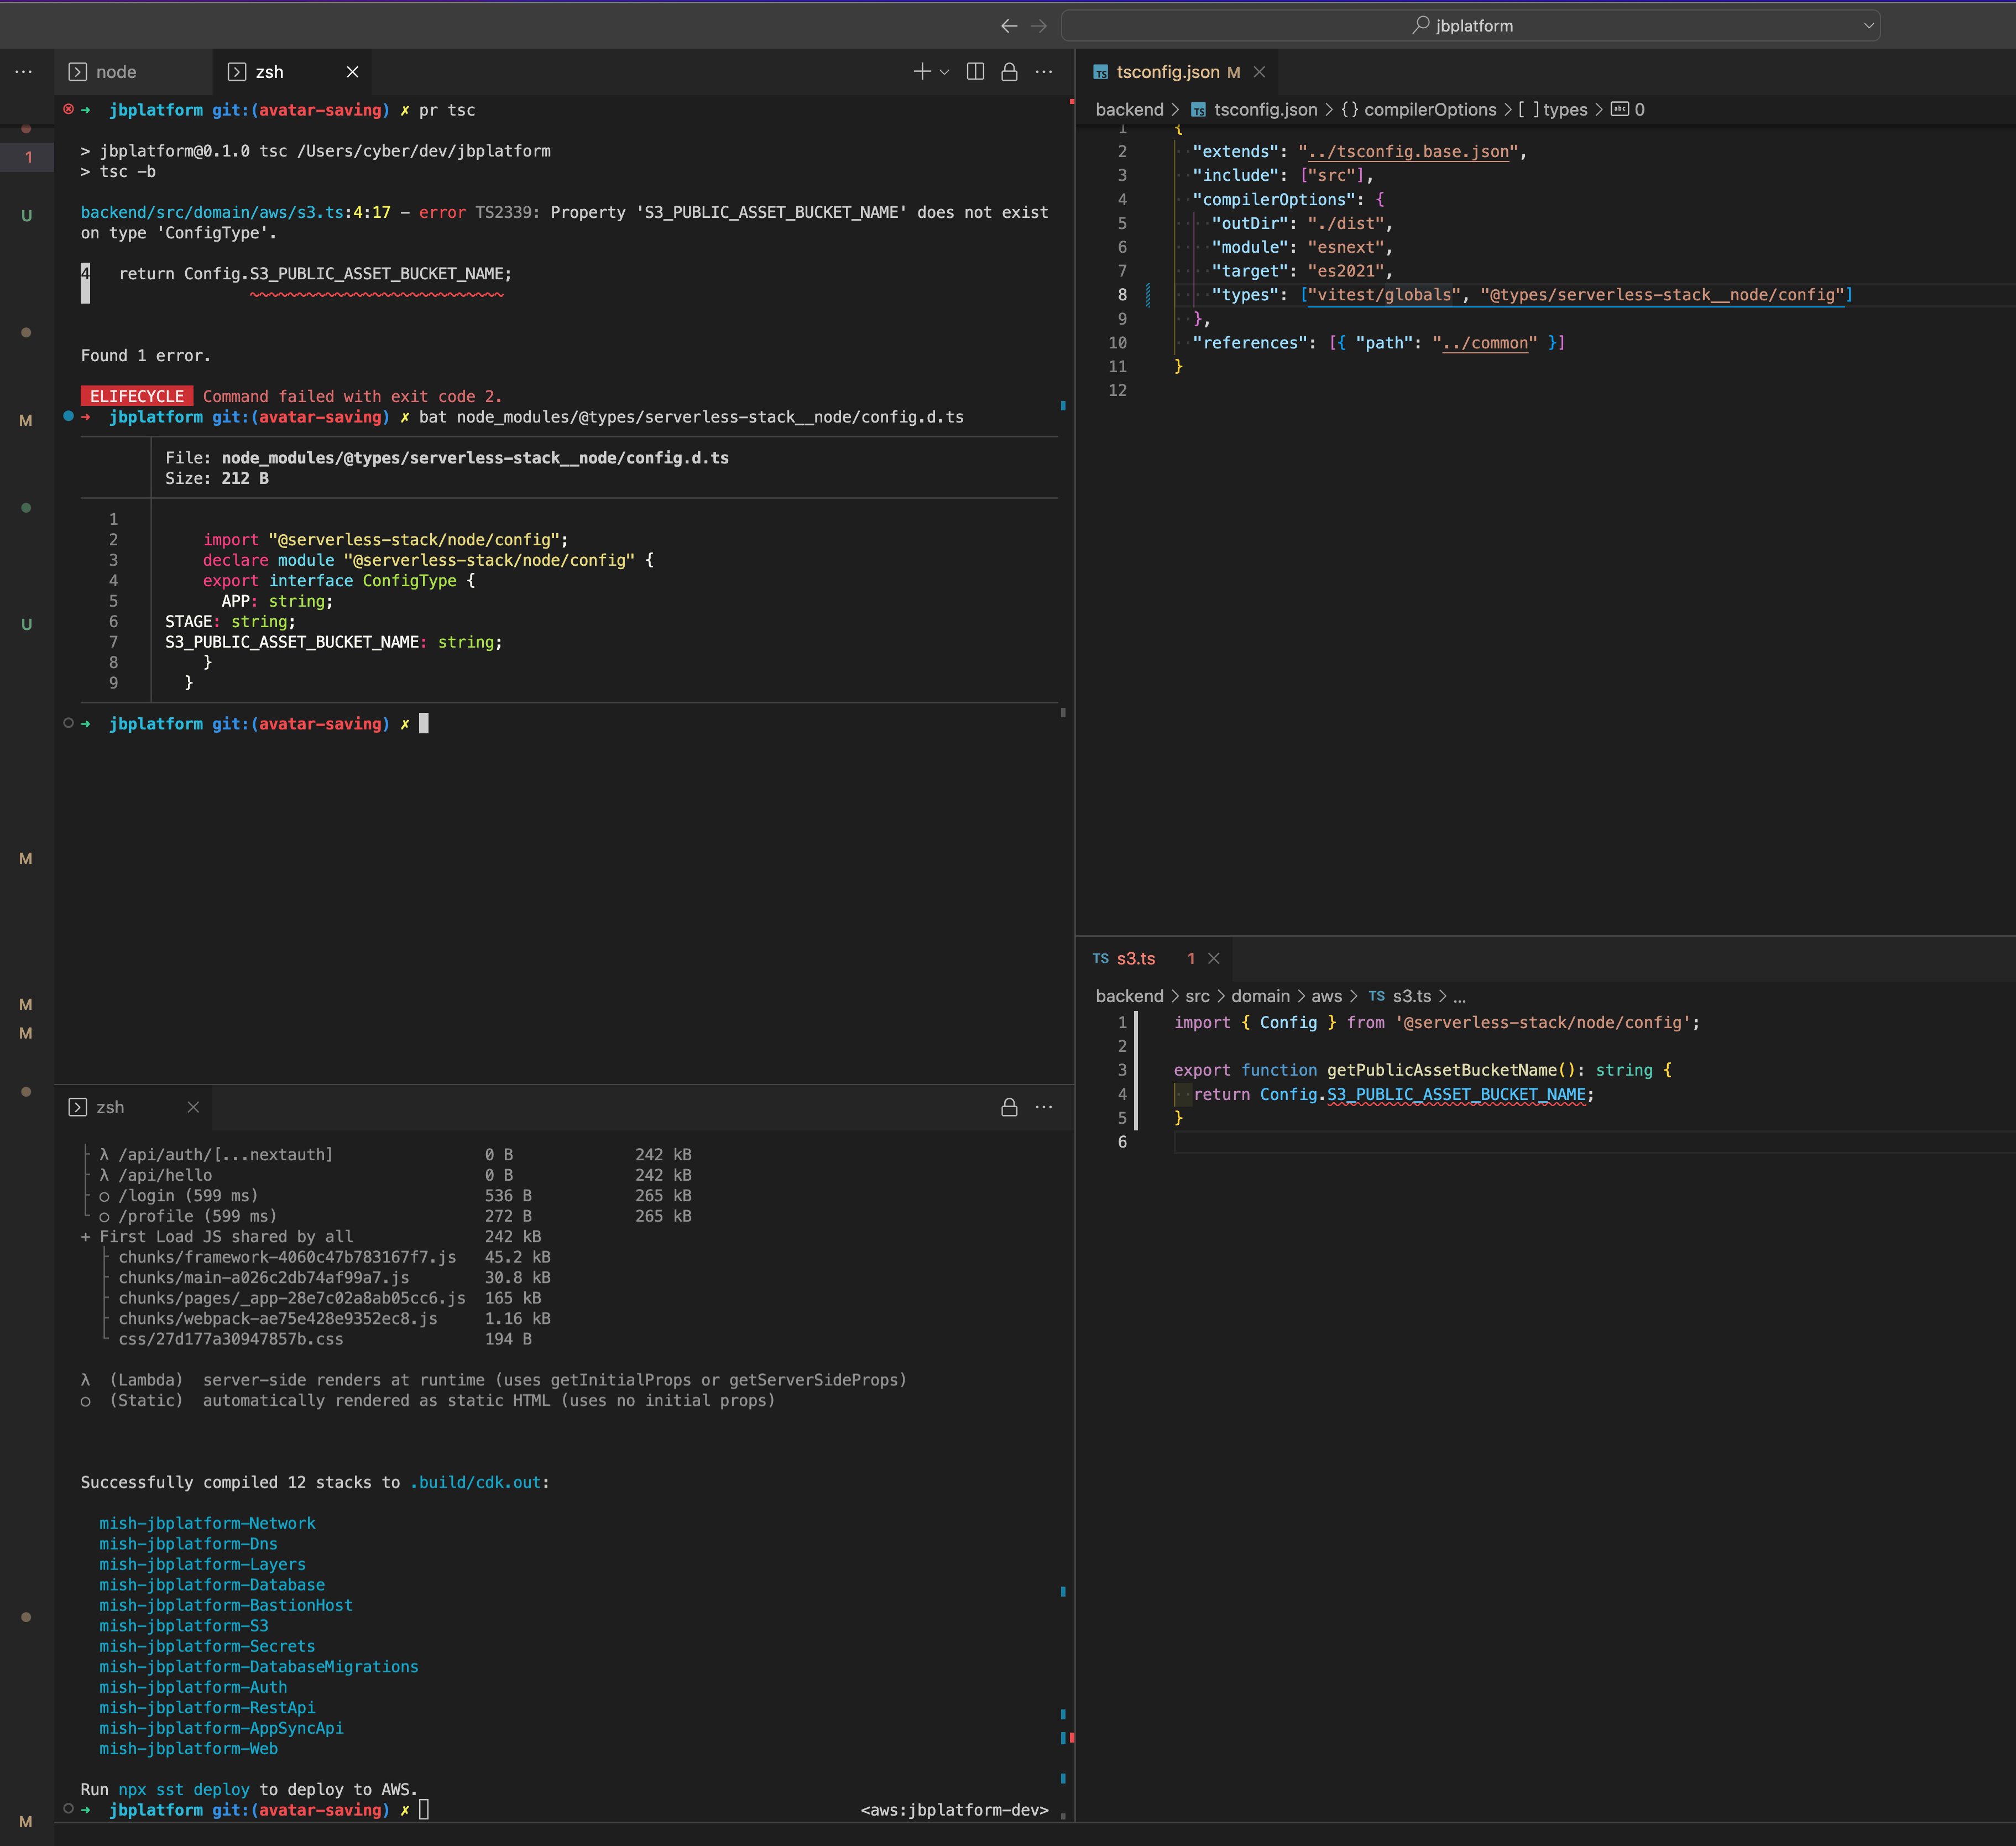Close the tsconfig.json tab
2016x1846 pixels.
(1260, 72)
